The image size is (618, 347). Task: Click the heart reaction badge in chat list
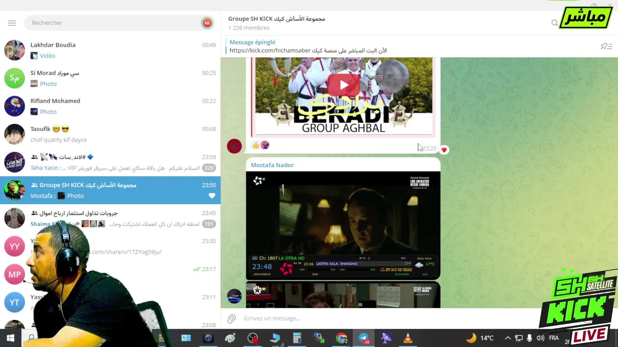point(211,196)
